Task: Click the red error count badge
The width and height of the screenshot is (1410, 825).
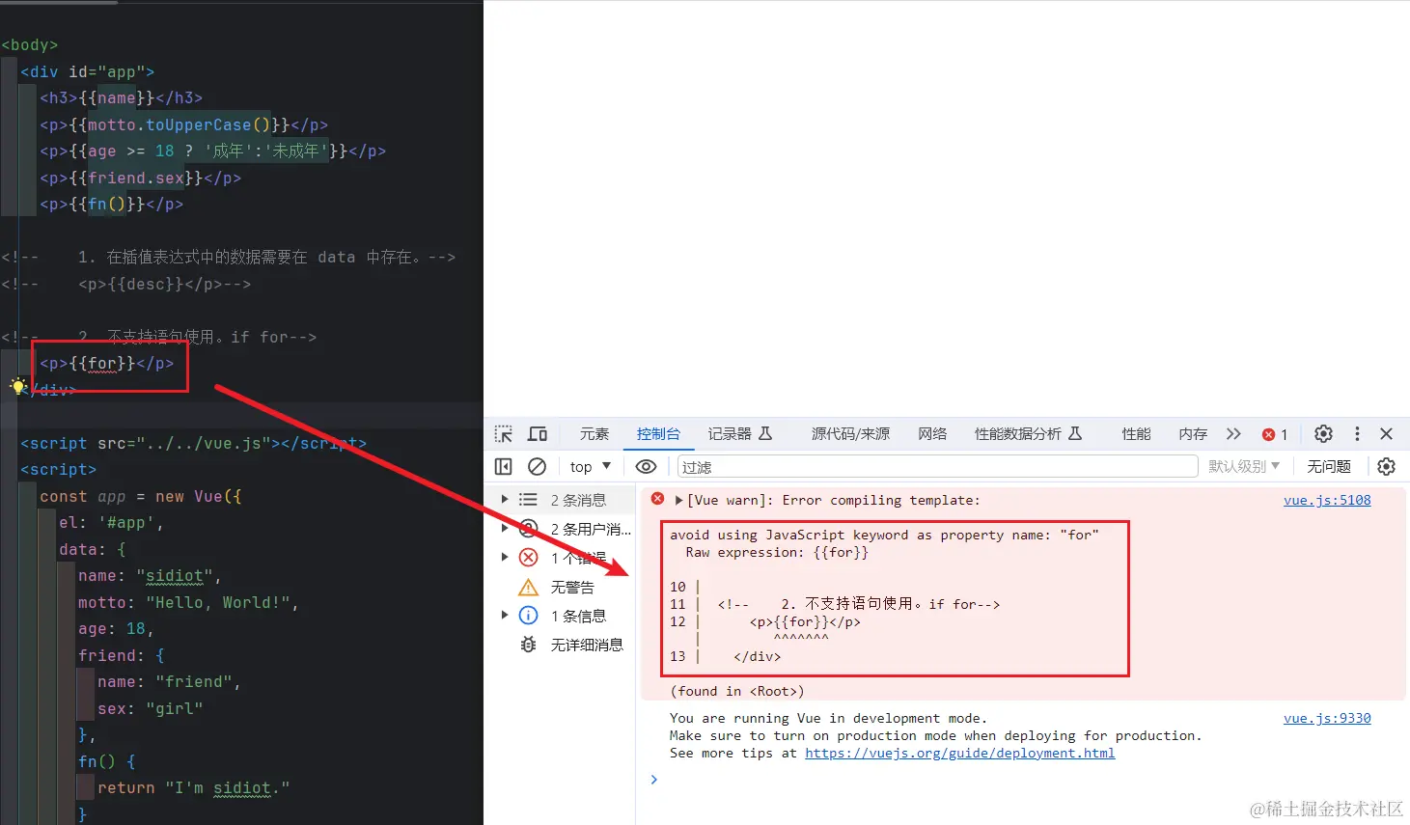Action: click(1275, 434)
